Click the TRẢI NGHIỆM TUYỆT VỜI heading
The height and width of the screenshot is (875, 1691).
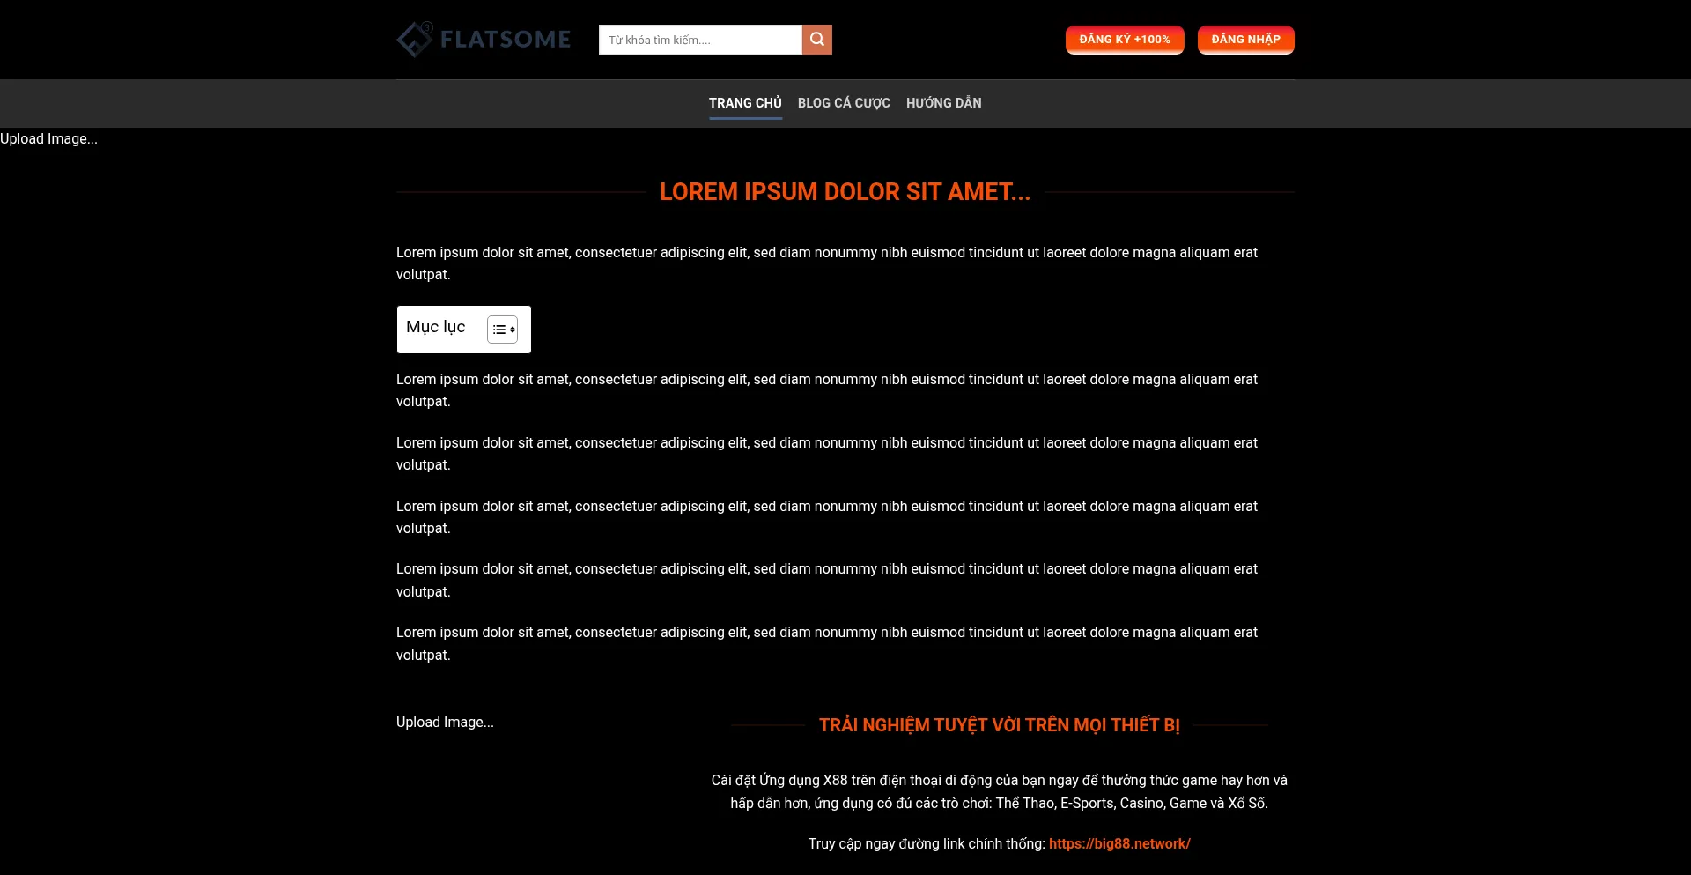999,725
